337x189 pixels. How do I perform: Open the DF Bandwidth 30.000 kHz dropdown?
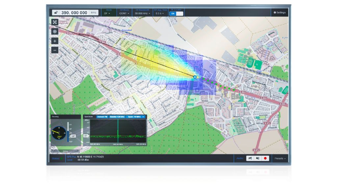point(143,13)
